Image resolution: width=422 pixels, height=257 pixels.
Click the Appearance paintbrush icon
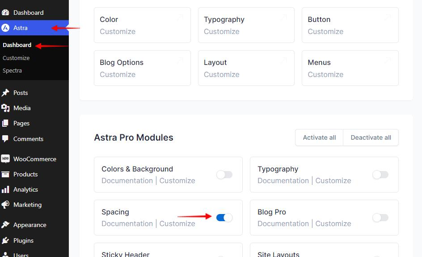click(x=5, y=225)
